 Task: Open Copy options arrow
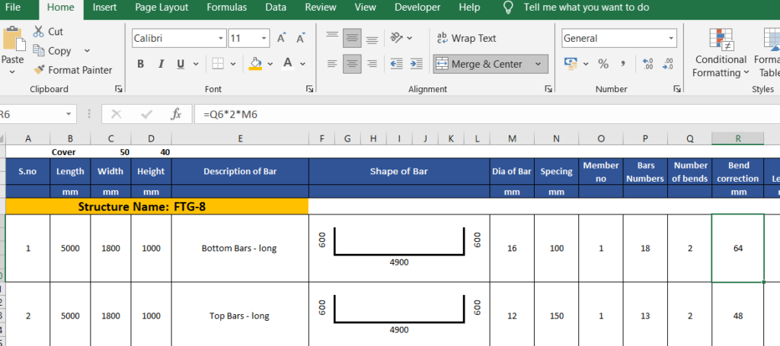pos(87,51)
